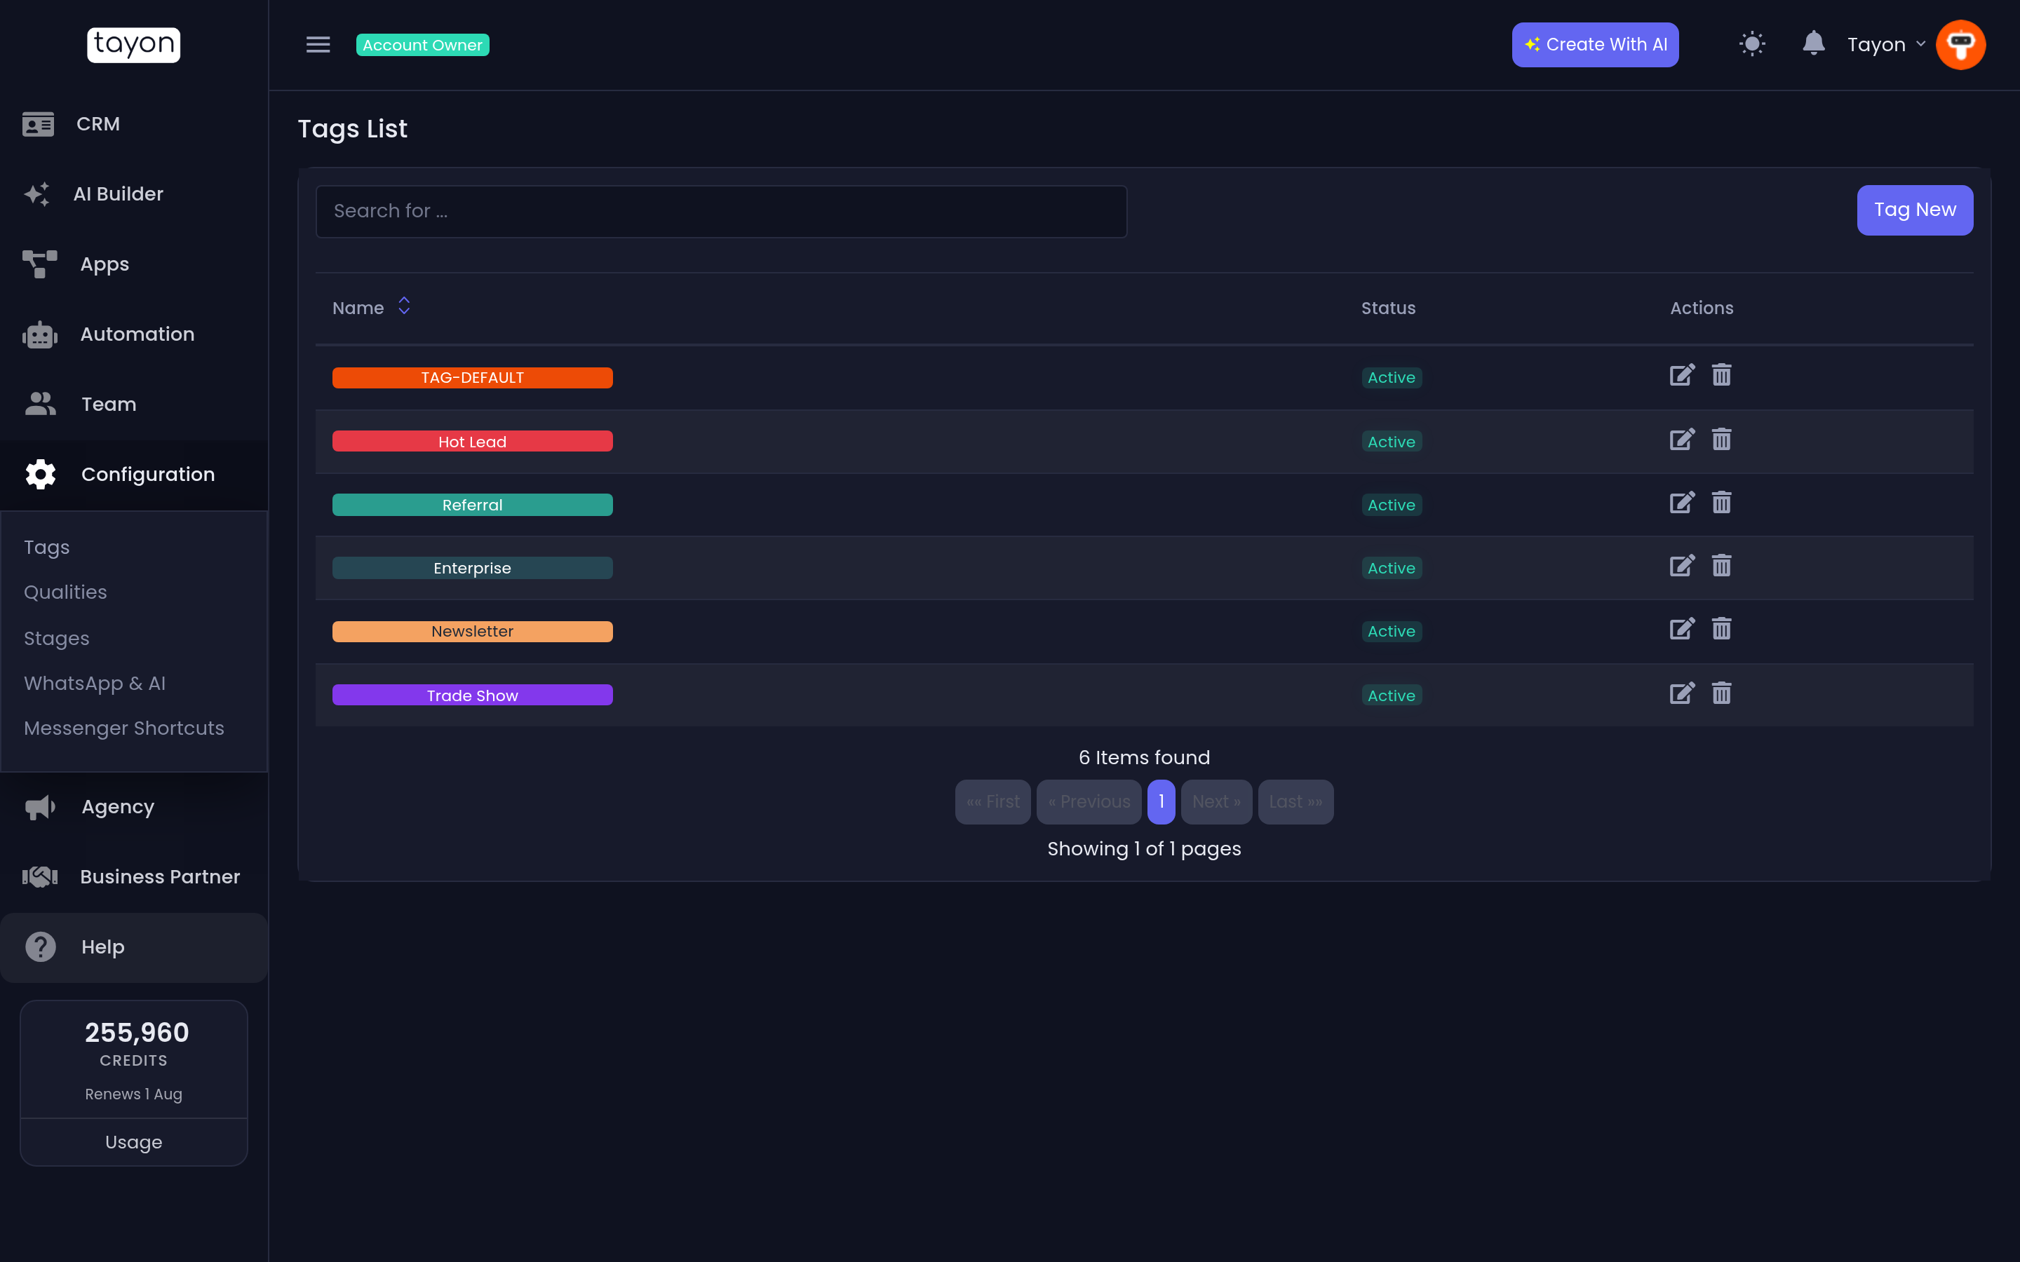2020x1262 pixels.
Task: Open the Help menu
Action: 133,947
